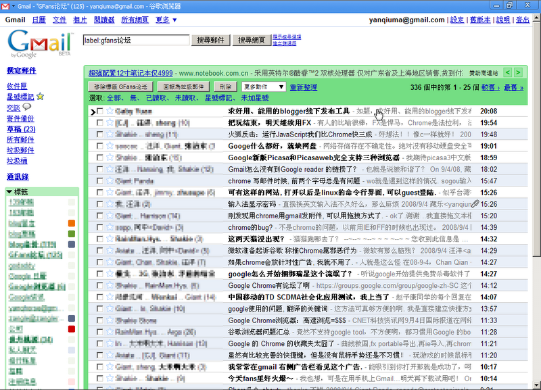The width and height of the screenshot is (541, 390).
Task: Click the vertical scrollbar down arrow
Action: click(x=537, y=385)
